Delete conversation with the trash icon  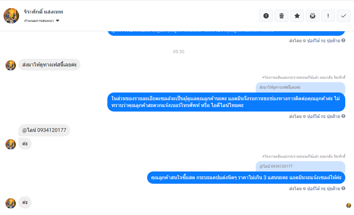282,16
